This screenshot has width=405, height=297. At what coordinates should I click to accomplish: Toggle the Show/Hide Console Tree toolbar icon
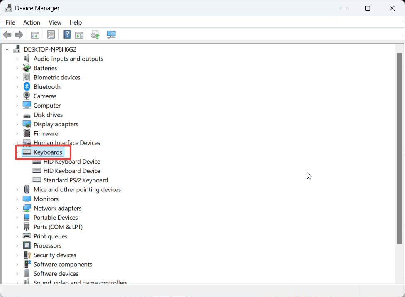(35, 34)
